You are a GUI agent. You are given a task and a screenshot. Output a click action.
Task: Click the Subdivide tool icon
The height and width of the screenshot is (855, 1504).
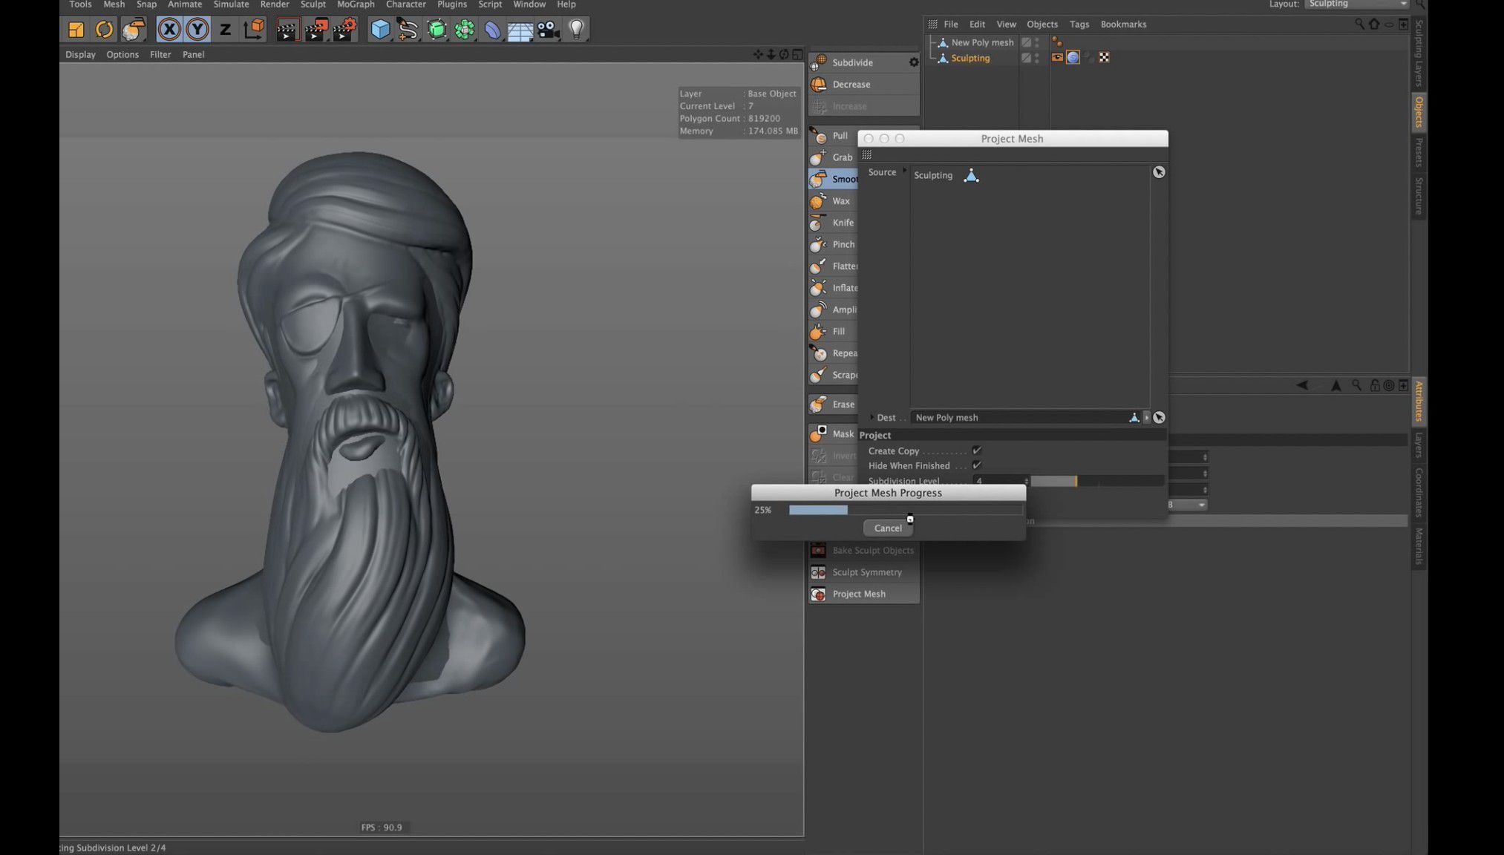click(819, 63)
